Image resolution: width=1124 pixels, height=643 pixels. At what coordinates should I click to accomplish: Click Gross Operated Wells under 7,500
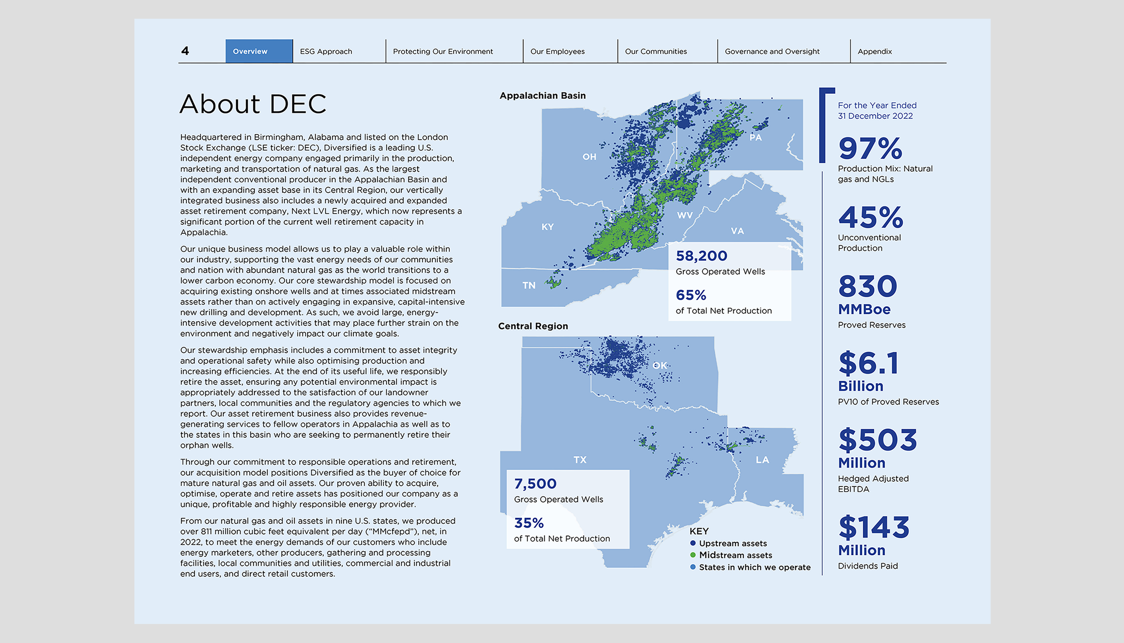(558, 500)
